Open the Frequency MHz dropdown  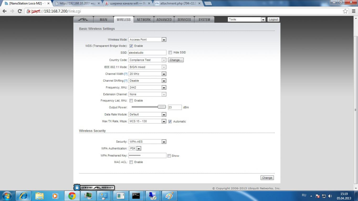tap(147, 88)
